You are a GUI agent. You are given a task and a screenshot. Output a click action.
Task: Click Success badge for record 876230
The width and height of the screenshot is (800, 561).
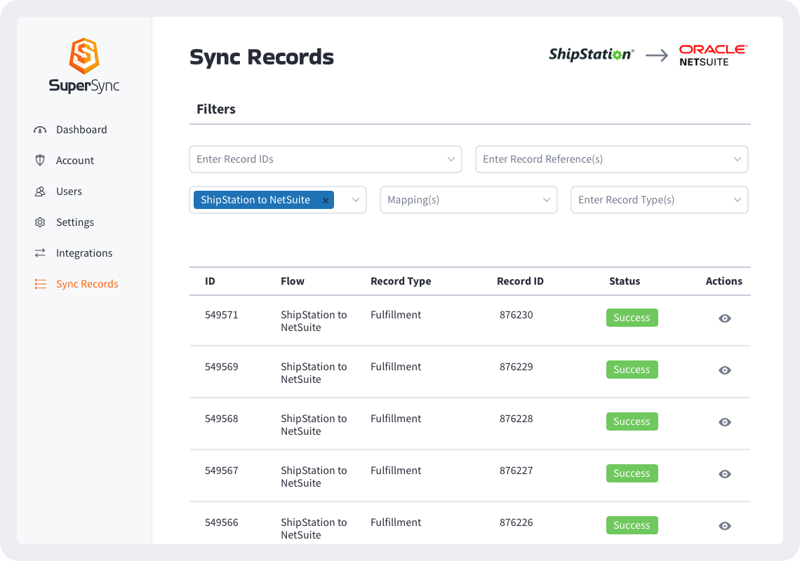pos(632,318)
